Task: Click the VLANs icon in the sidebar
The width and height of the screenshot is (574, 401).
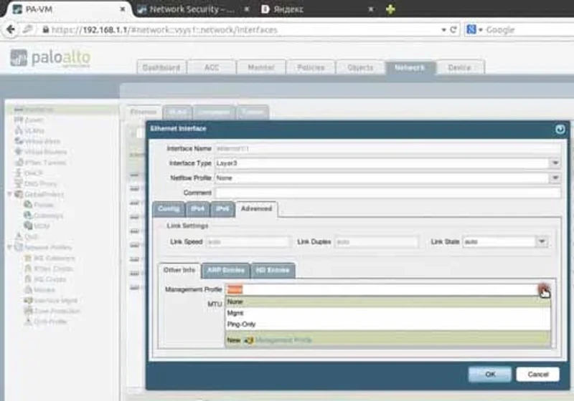Action: (19, 130)
